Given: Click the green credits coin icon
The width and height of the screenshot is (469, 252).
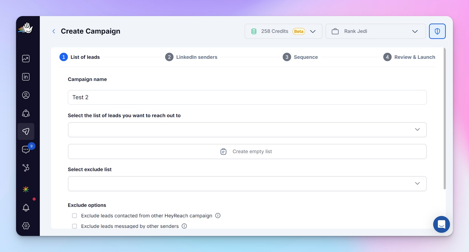Looking at the screenshot, I should (254, 31).
